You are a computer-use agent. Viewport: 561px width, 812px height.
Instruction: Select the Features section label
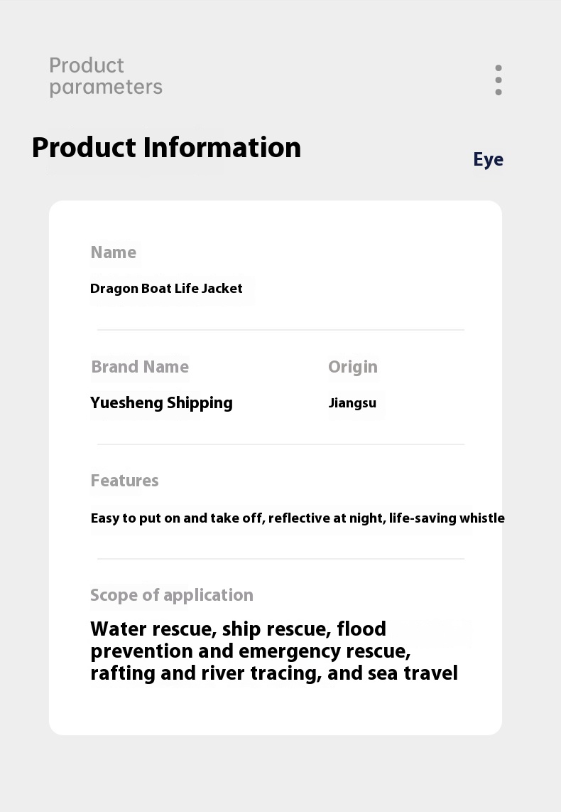124,481
